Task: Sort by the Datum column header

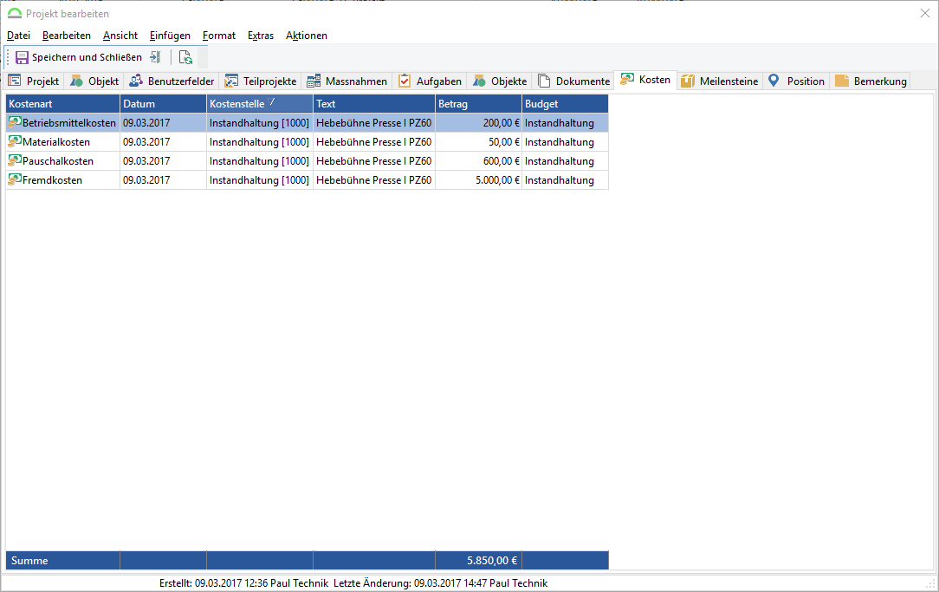Action: pyautogui.click(x=163, y=104)
